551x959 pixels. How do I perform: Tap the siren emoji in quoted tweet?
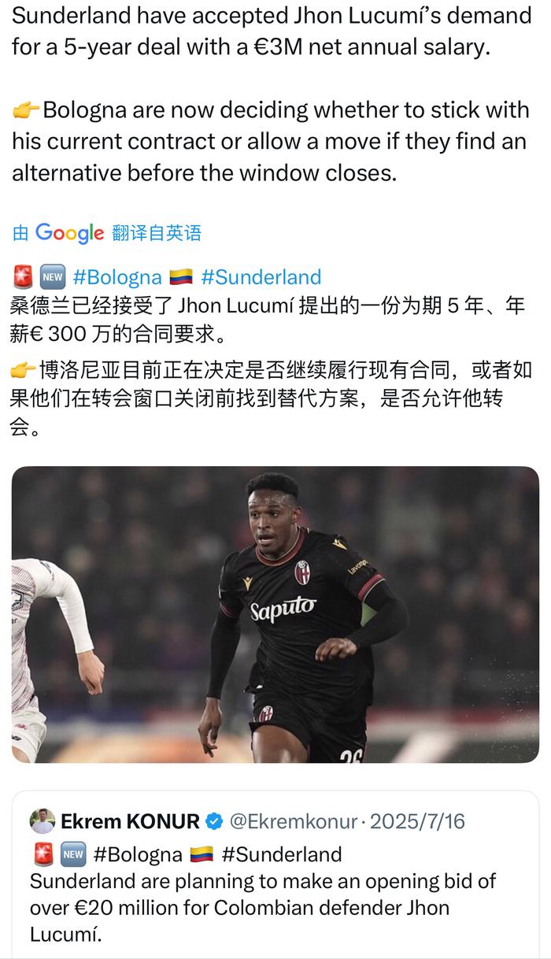point(43,854)
